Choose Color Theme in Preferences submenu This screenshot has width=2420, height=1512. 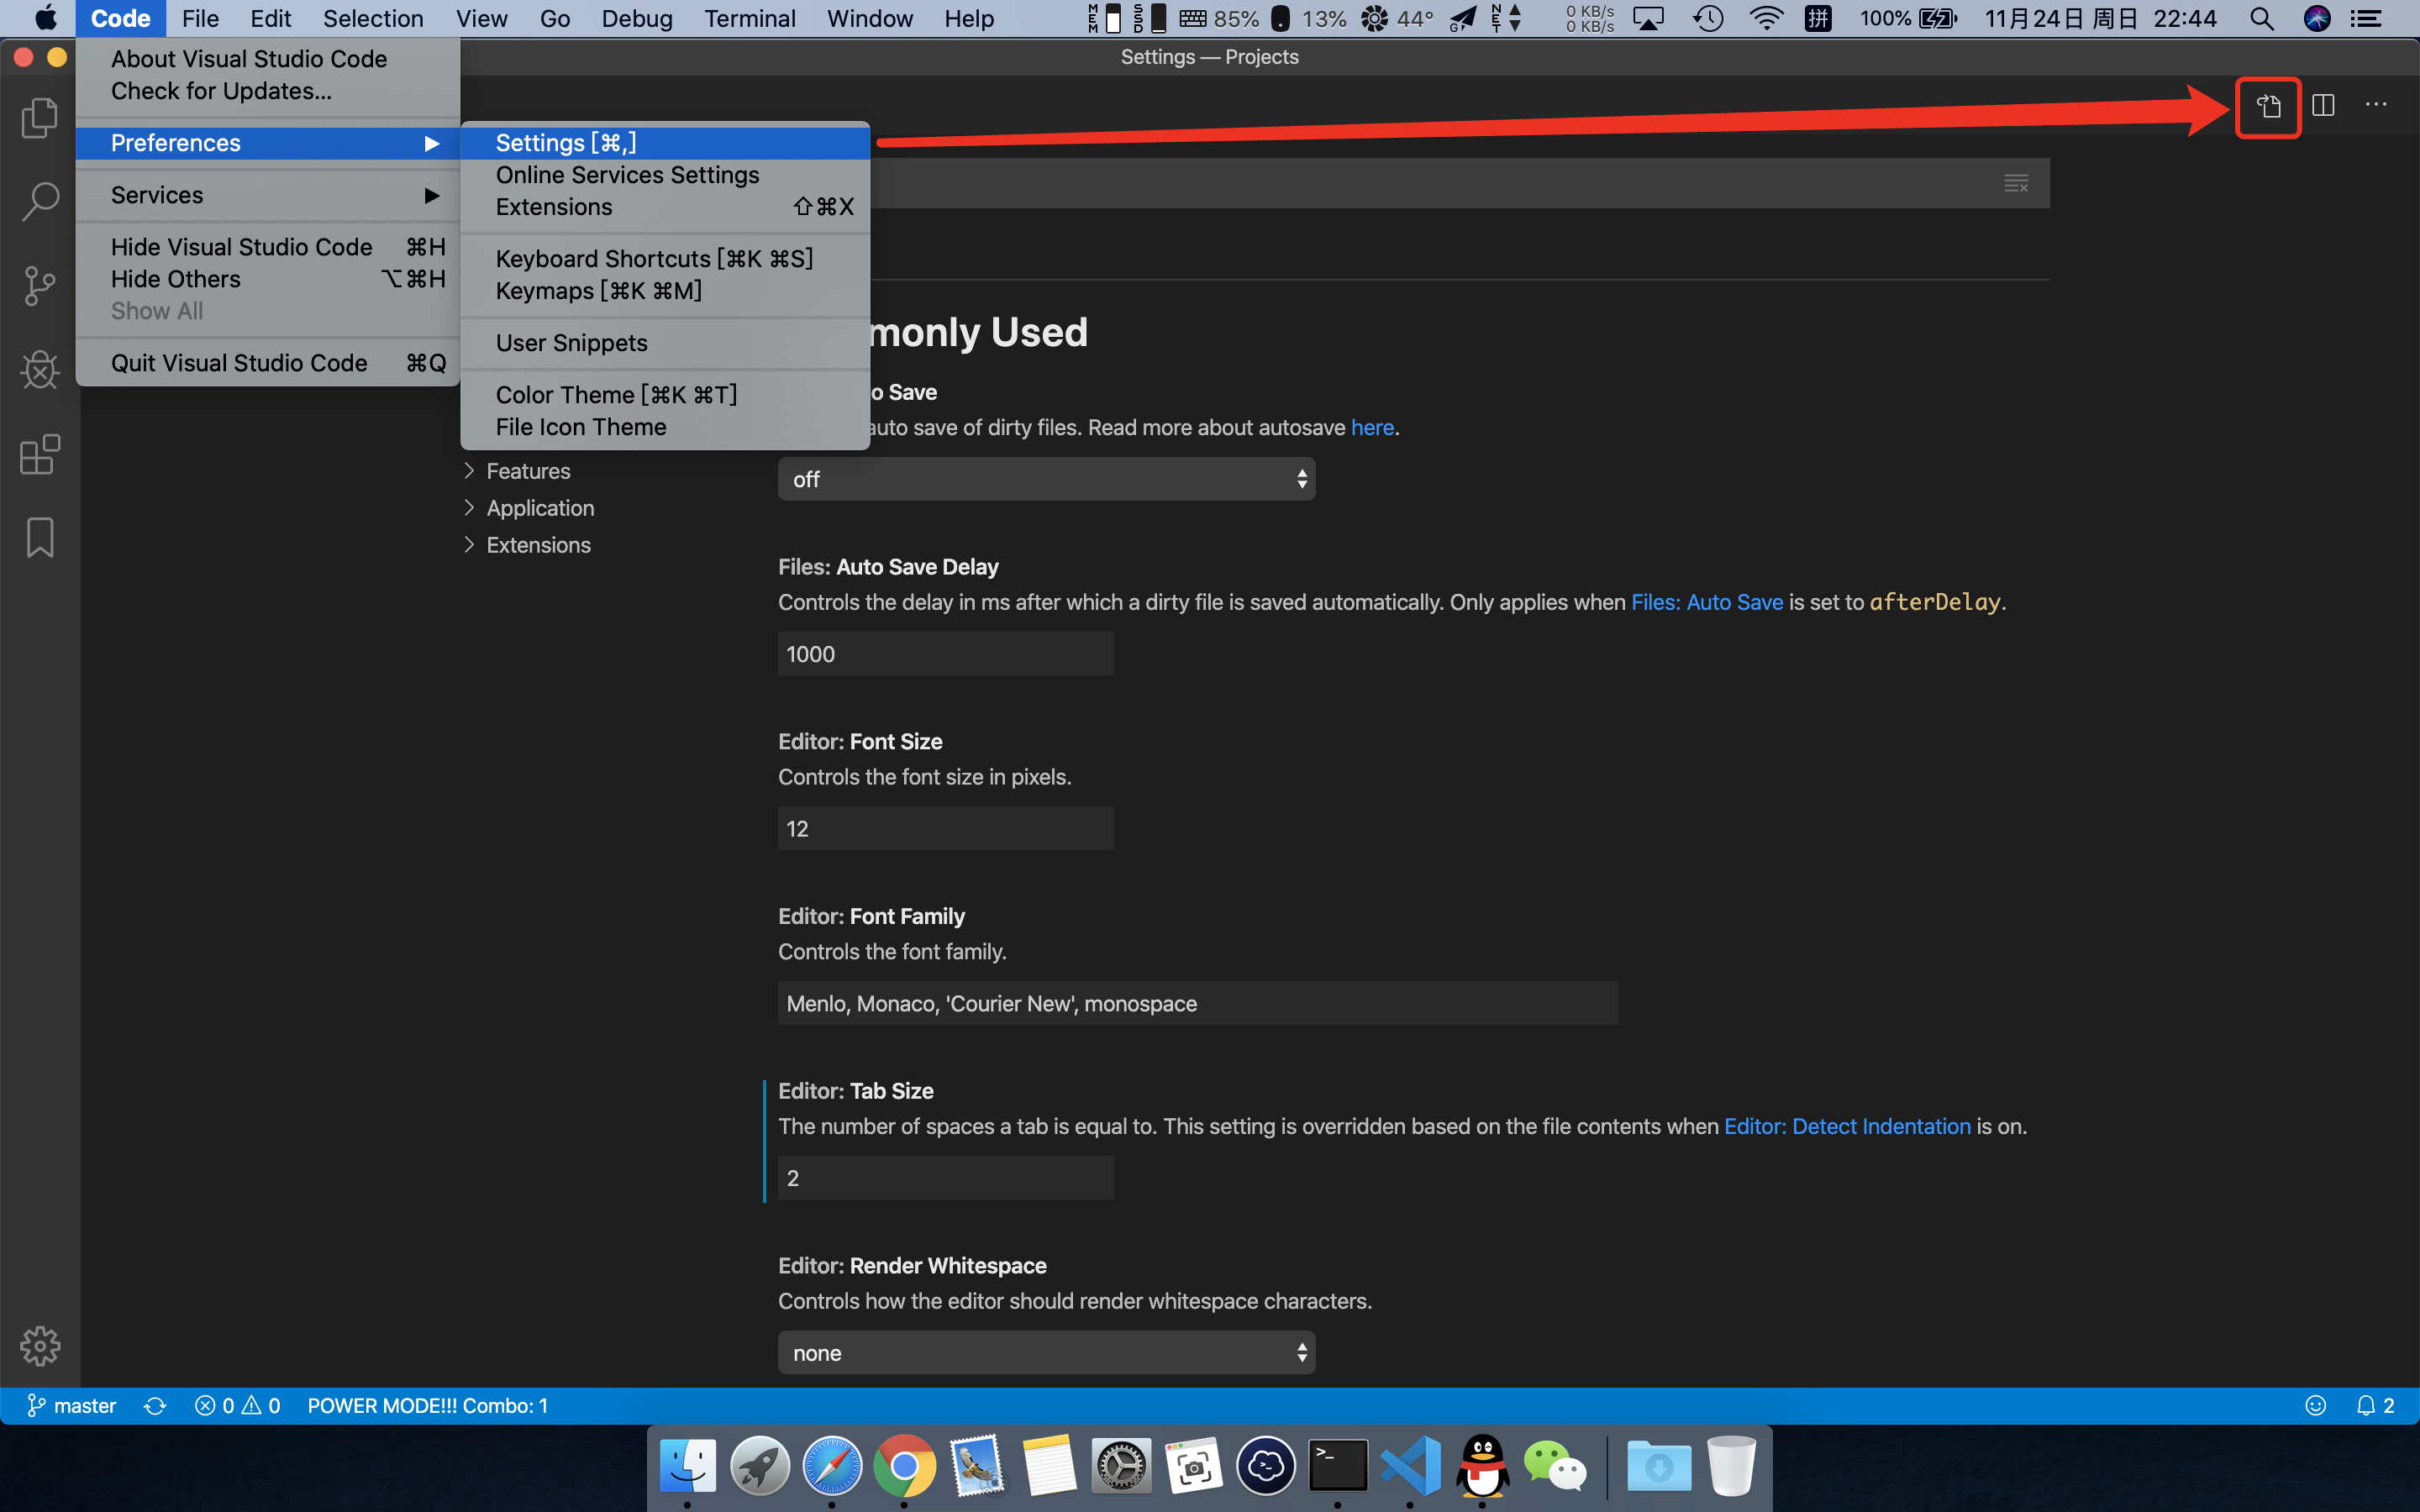click(616, 395)
